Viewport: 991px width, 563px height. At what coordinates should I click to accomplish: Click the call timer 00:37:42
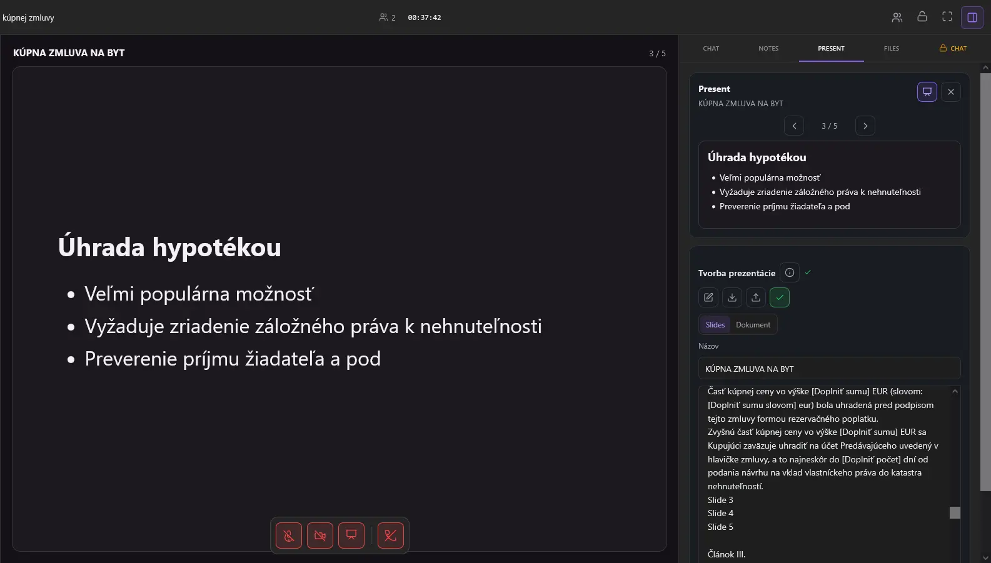point(425,17)
